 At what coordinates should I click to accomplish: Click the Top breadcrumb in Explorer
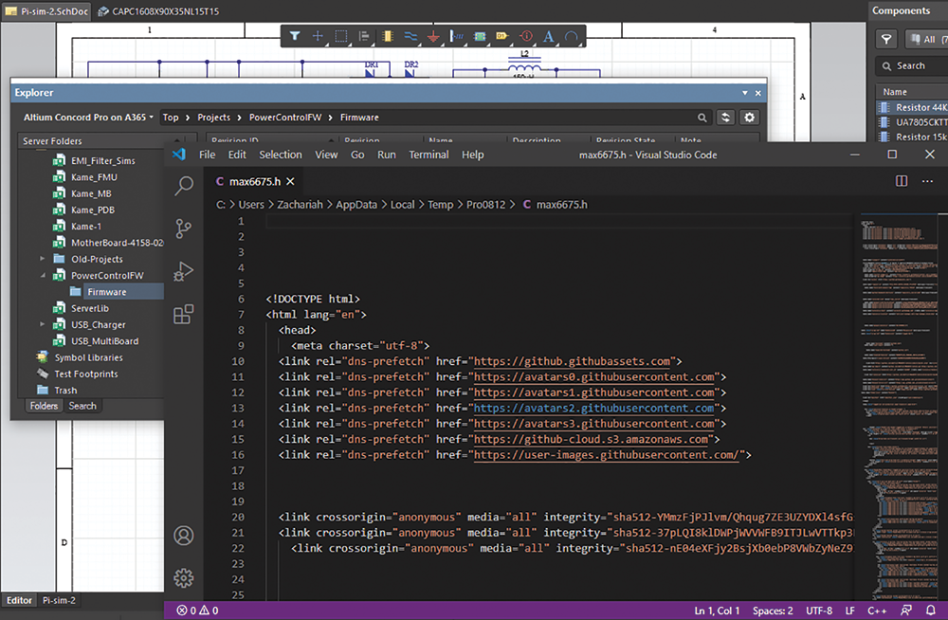(171, 118)
